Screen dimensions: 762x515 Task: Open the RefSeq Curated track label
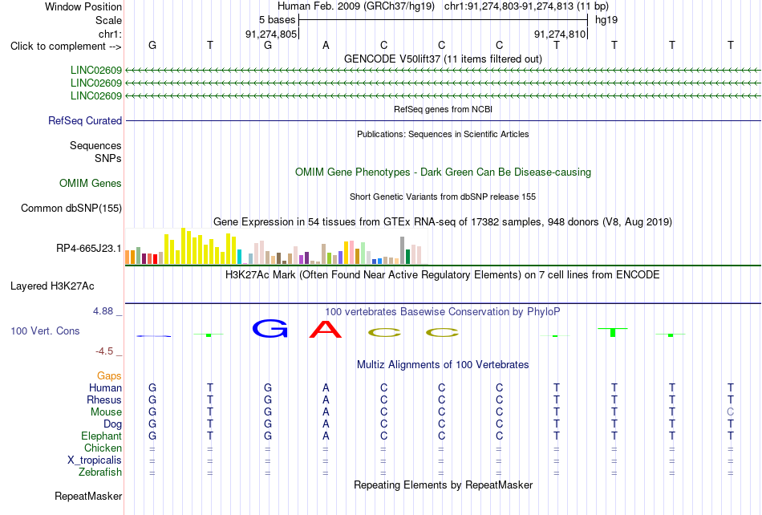[84, 120]
